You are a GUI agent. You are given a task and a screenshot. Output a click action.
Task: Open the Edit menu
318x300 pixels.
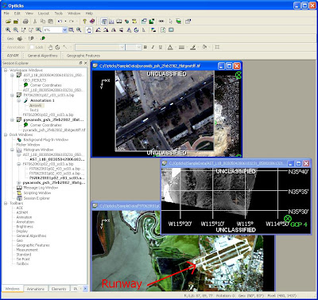(x=17, y=13)
